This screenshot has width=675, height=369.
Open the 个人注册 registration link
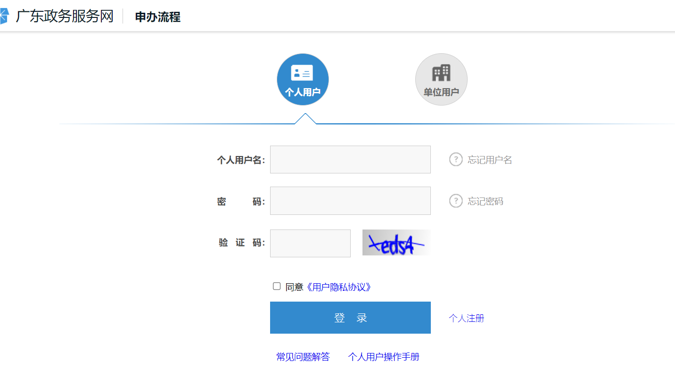click(x=467, y=318)
